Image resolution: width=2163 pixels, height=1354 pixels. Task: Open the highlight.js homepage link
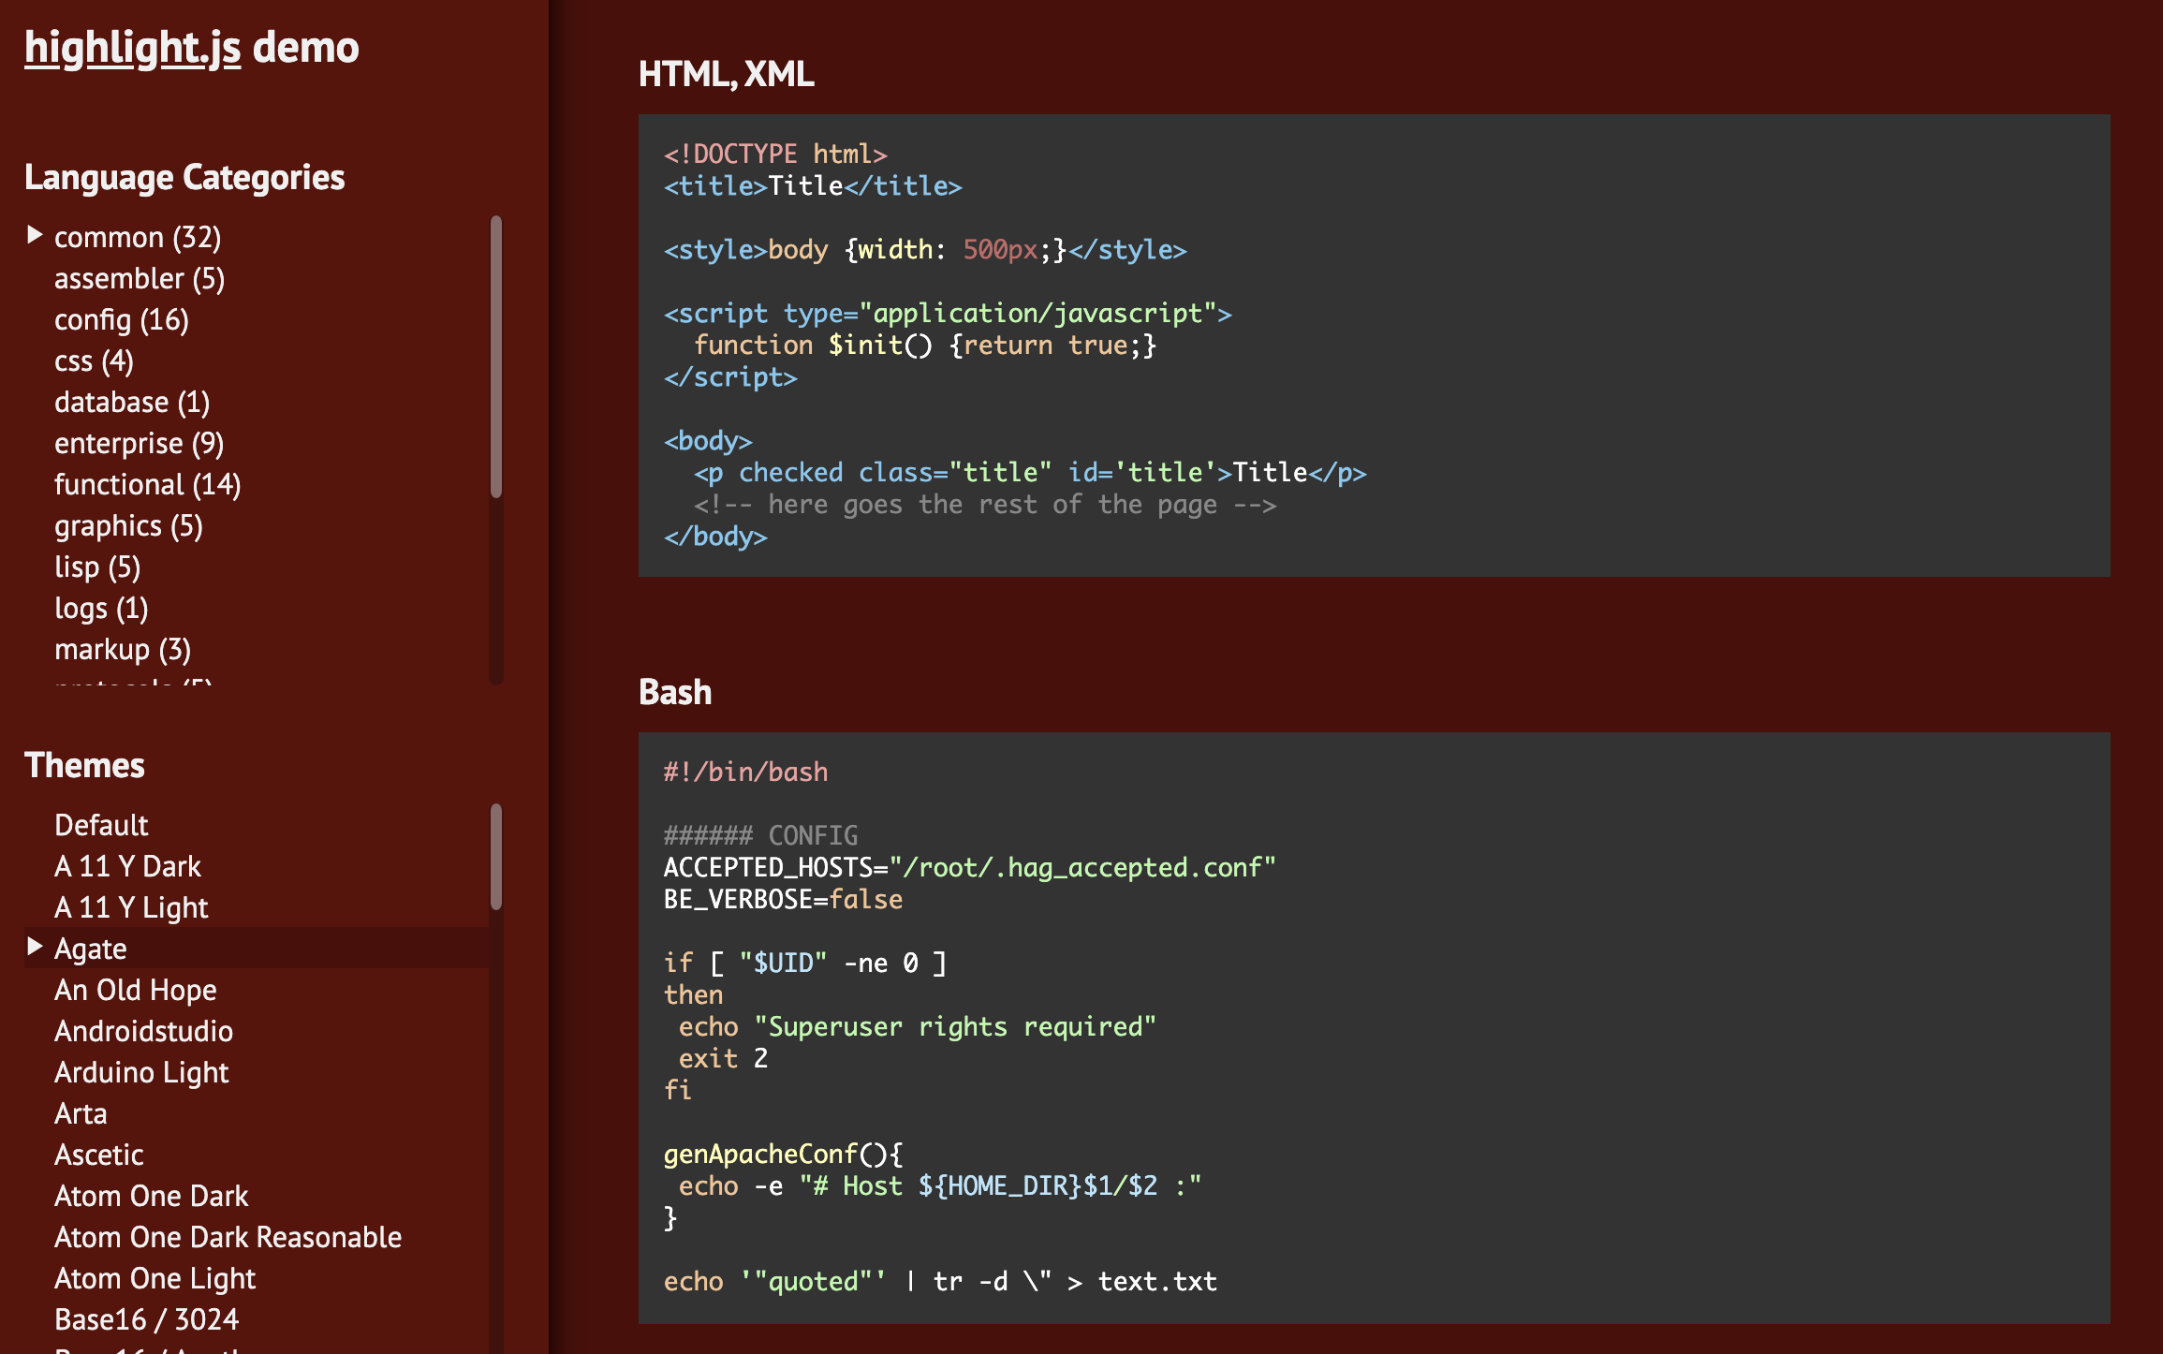pyautogui.click(x=132, y=47)
